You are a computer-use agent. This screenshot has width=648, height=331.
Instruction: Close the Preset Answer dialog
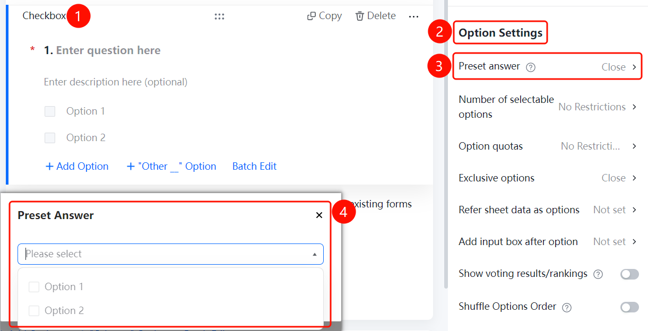319,215
